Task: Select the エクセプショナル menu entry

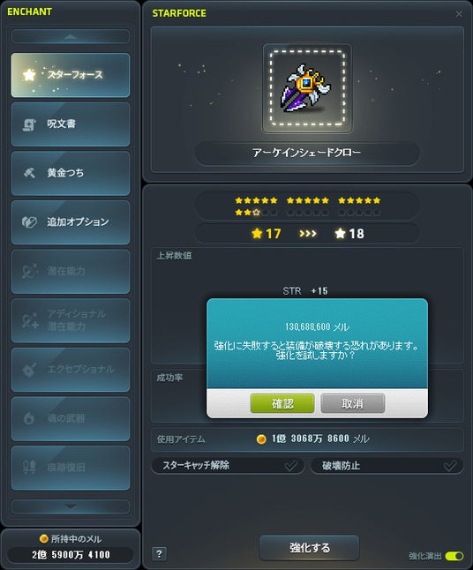Action: pos(71,370)
